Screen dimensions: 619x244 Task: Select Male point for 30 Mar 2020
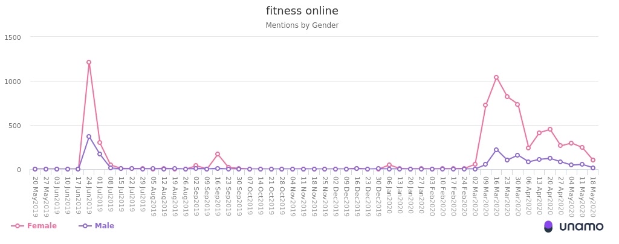(x=517, y=155)
